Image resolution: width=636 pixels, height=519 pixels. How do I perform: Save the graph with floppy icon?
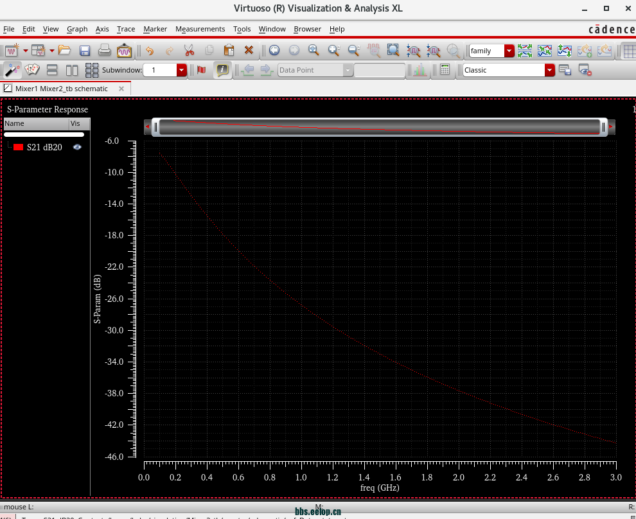[x=84, y=50]
